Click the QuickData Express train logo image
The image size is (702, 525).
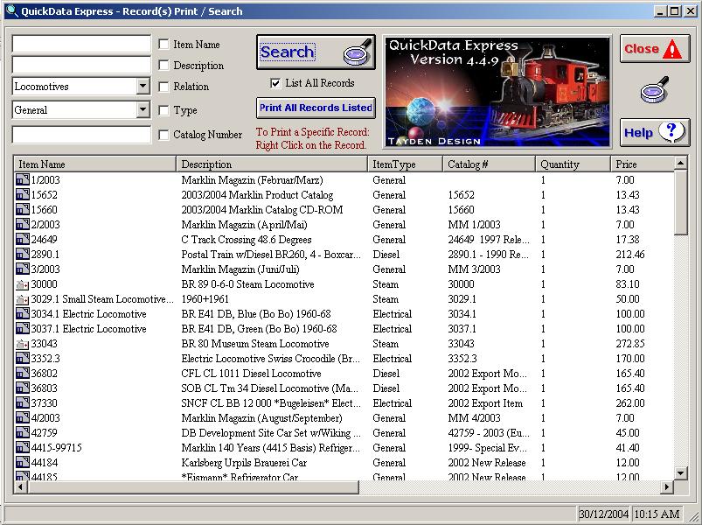coord(497,92)
